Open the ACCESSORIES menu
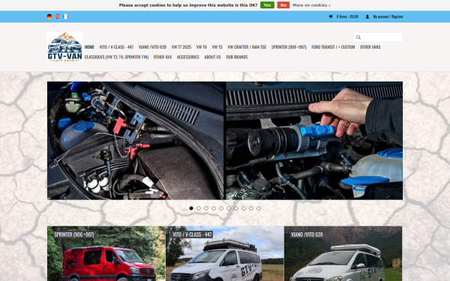 coord(188,57)
